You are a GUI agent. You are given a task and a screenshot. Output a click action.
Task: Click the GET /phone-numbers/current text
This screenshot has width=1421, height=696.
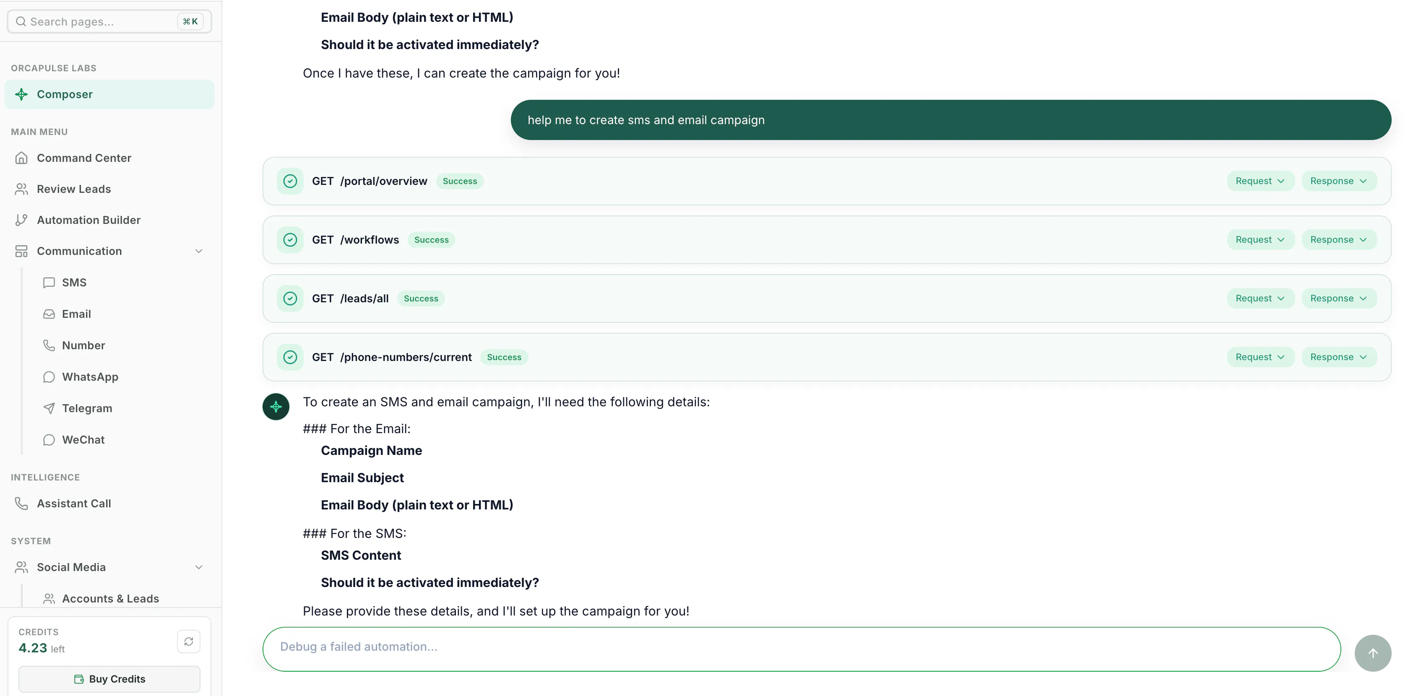pos(392,357)
